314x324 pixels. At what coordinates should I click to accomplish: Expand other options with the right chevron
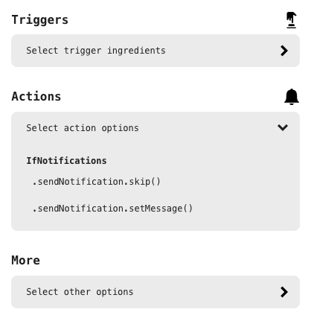pos(284,292)
